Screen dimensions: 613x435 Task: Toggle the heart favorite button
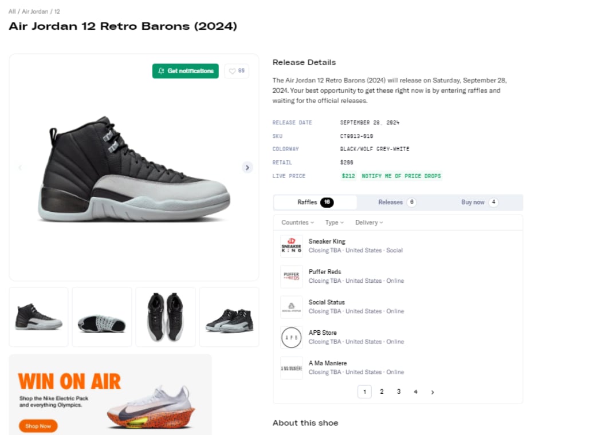coord(237,71)
